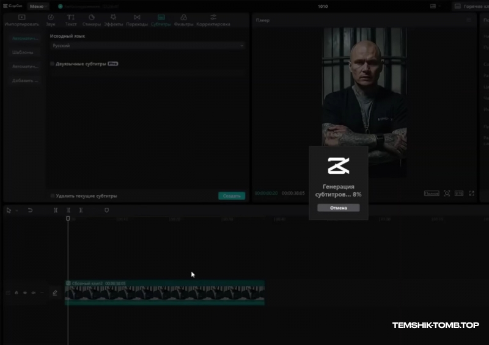Cancel subtitle generation with the Отмена button
The width and height of the screenshot is (489, 345).
tap(339, 208)
